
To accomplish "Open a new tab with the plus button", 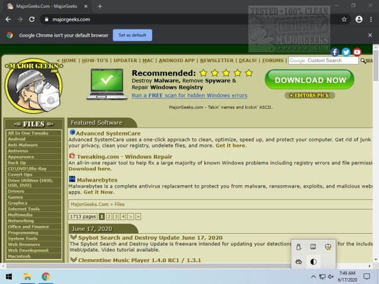I will tap(100, 7).
